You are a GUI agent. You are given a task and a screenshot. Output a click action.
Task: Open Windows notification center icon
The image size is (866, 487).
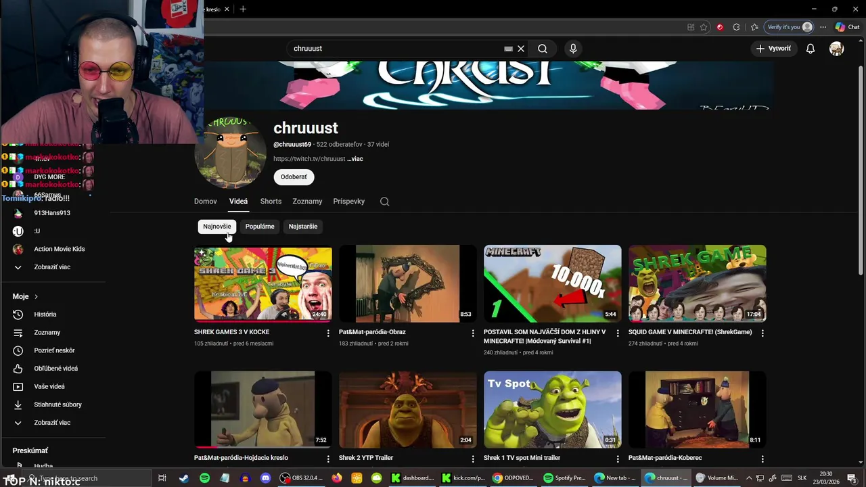tap(852, 478)
